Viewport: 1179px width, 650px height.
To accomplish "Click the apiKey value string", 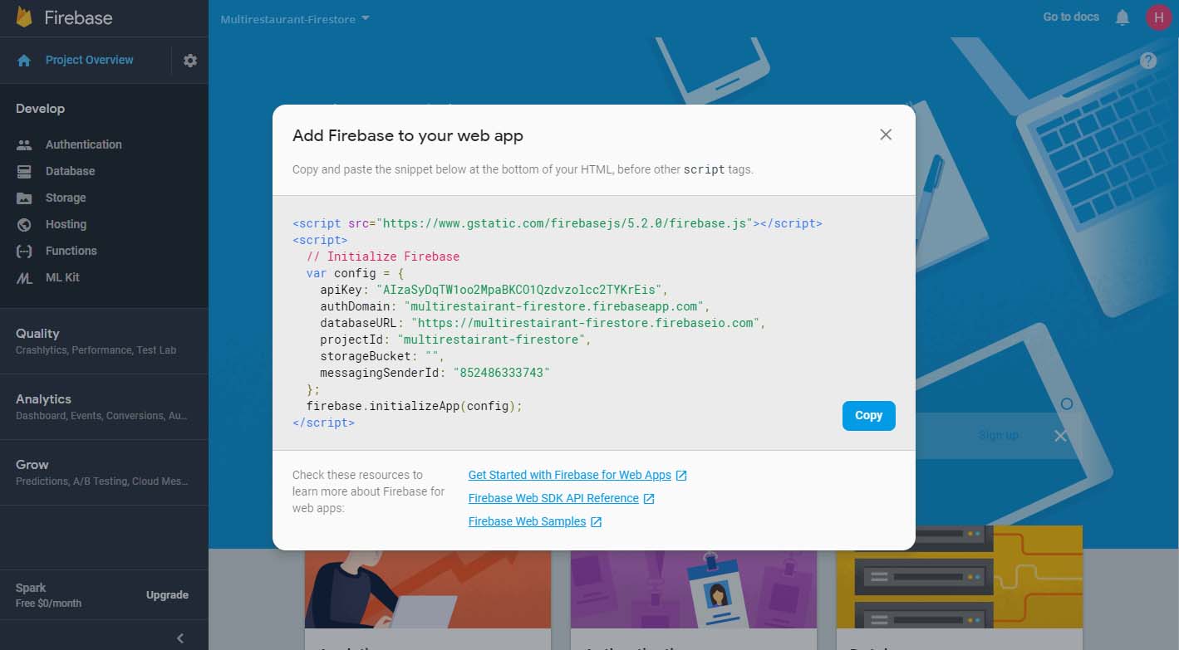I will point(518,290).
